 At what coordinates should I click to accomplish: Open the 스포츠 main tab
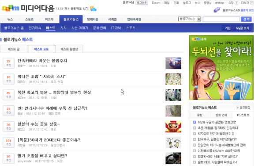tap(29, 19)
